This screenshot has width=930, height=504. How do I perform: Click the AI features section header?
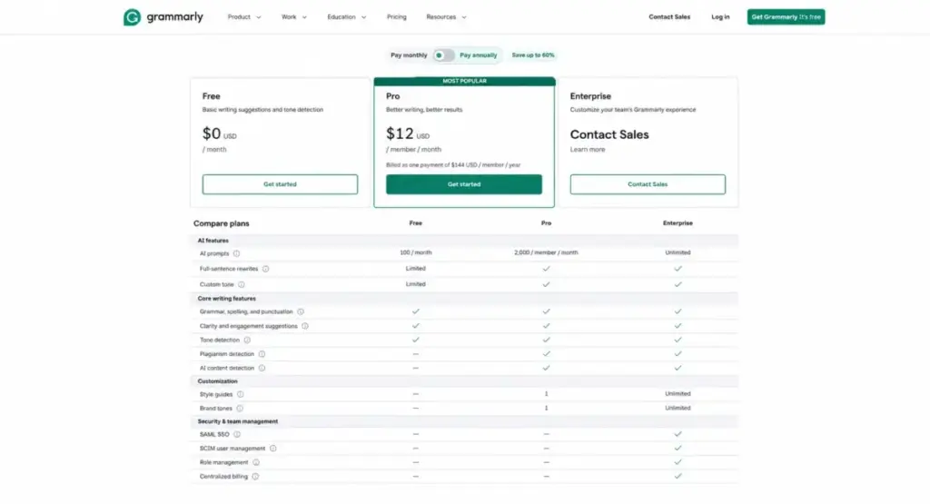pyautogui.click(x=213, y=241)
